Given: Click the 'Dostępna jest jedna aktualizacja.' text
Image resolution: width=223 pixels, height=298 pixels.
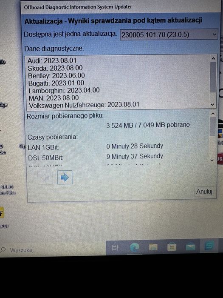Looking at the screenshot, I should coord(71,34).
